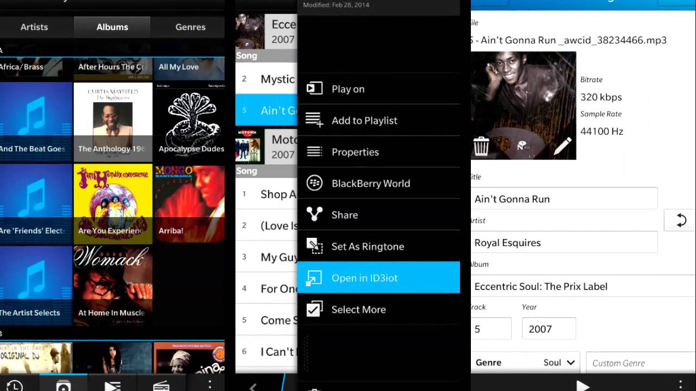Open the All My Love album

click(189, 68)
